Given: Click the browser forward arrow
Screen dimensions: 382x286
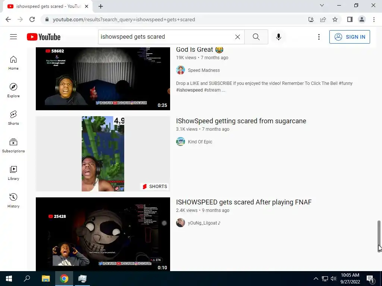Looking at the screenshot, I should coord(20,19).
